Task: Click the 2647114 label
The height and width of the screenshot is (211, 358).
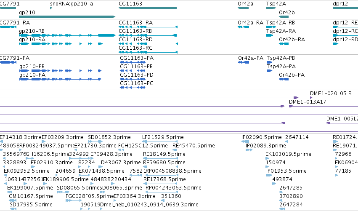Action: click(x=297, y=137)
